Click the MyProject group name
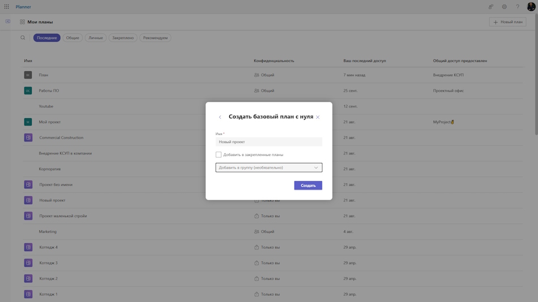The width and height of the screenshot is (538, 302). (443, 122)
